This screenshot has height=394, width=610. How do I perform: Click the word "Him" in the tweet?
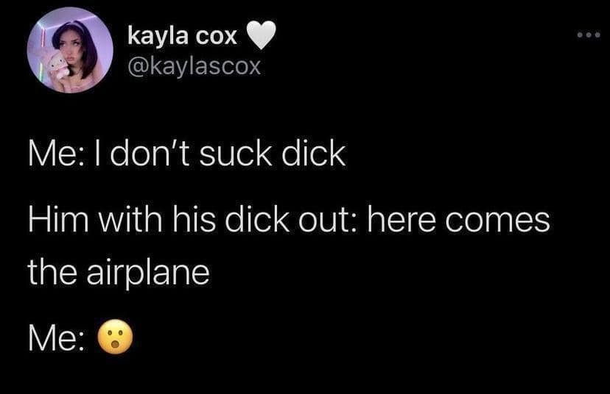click(58, 220)
